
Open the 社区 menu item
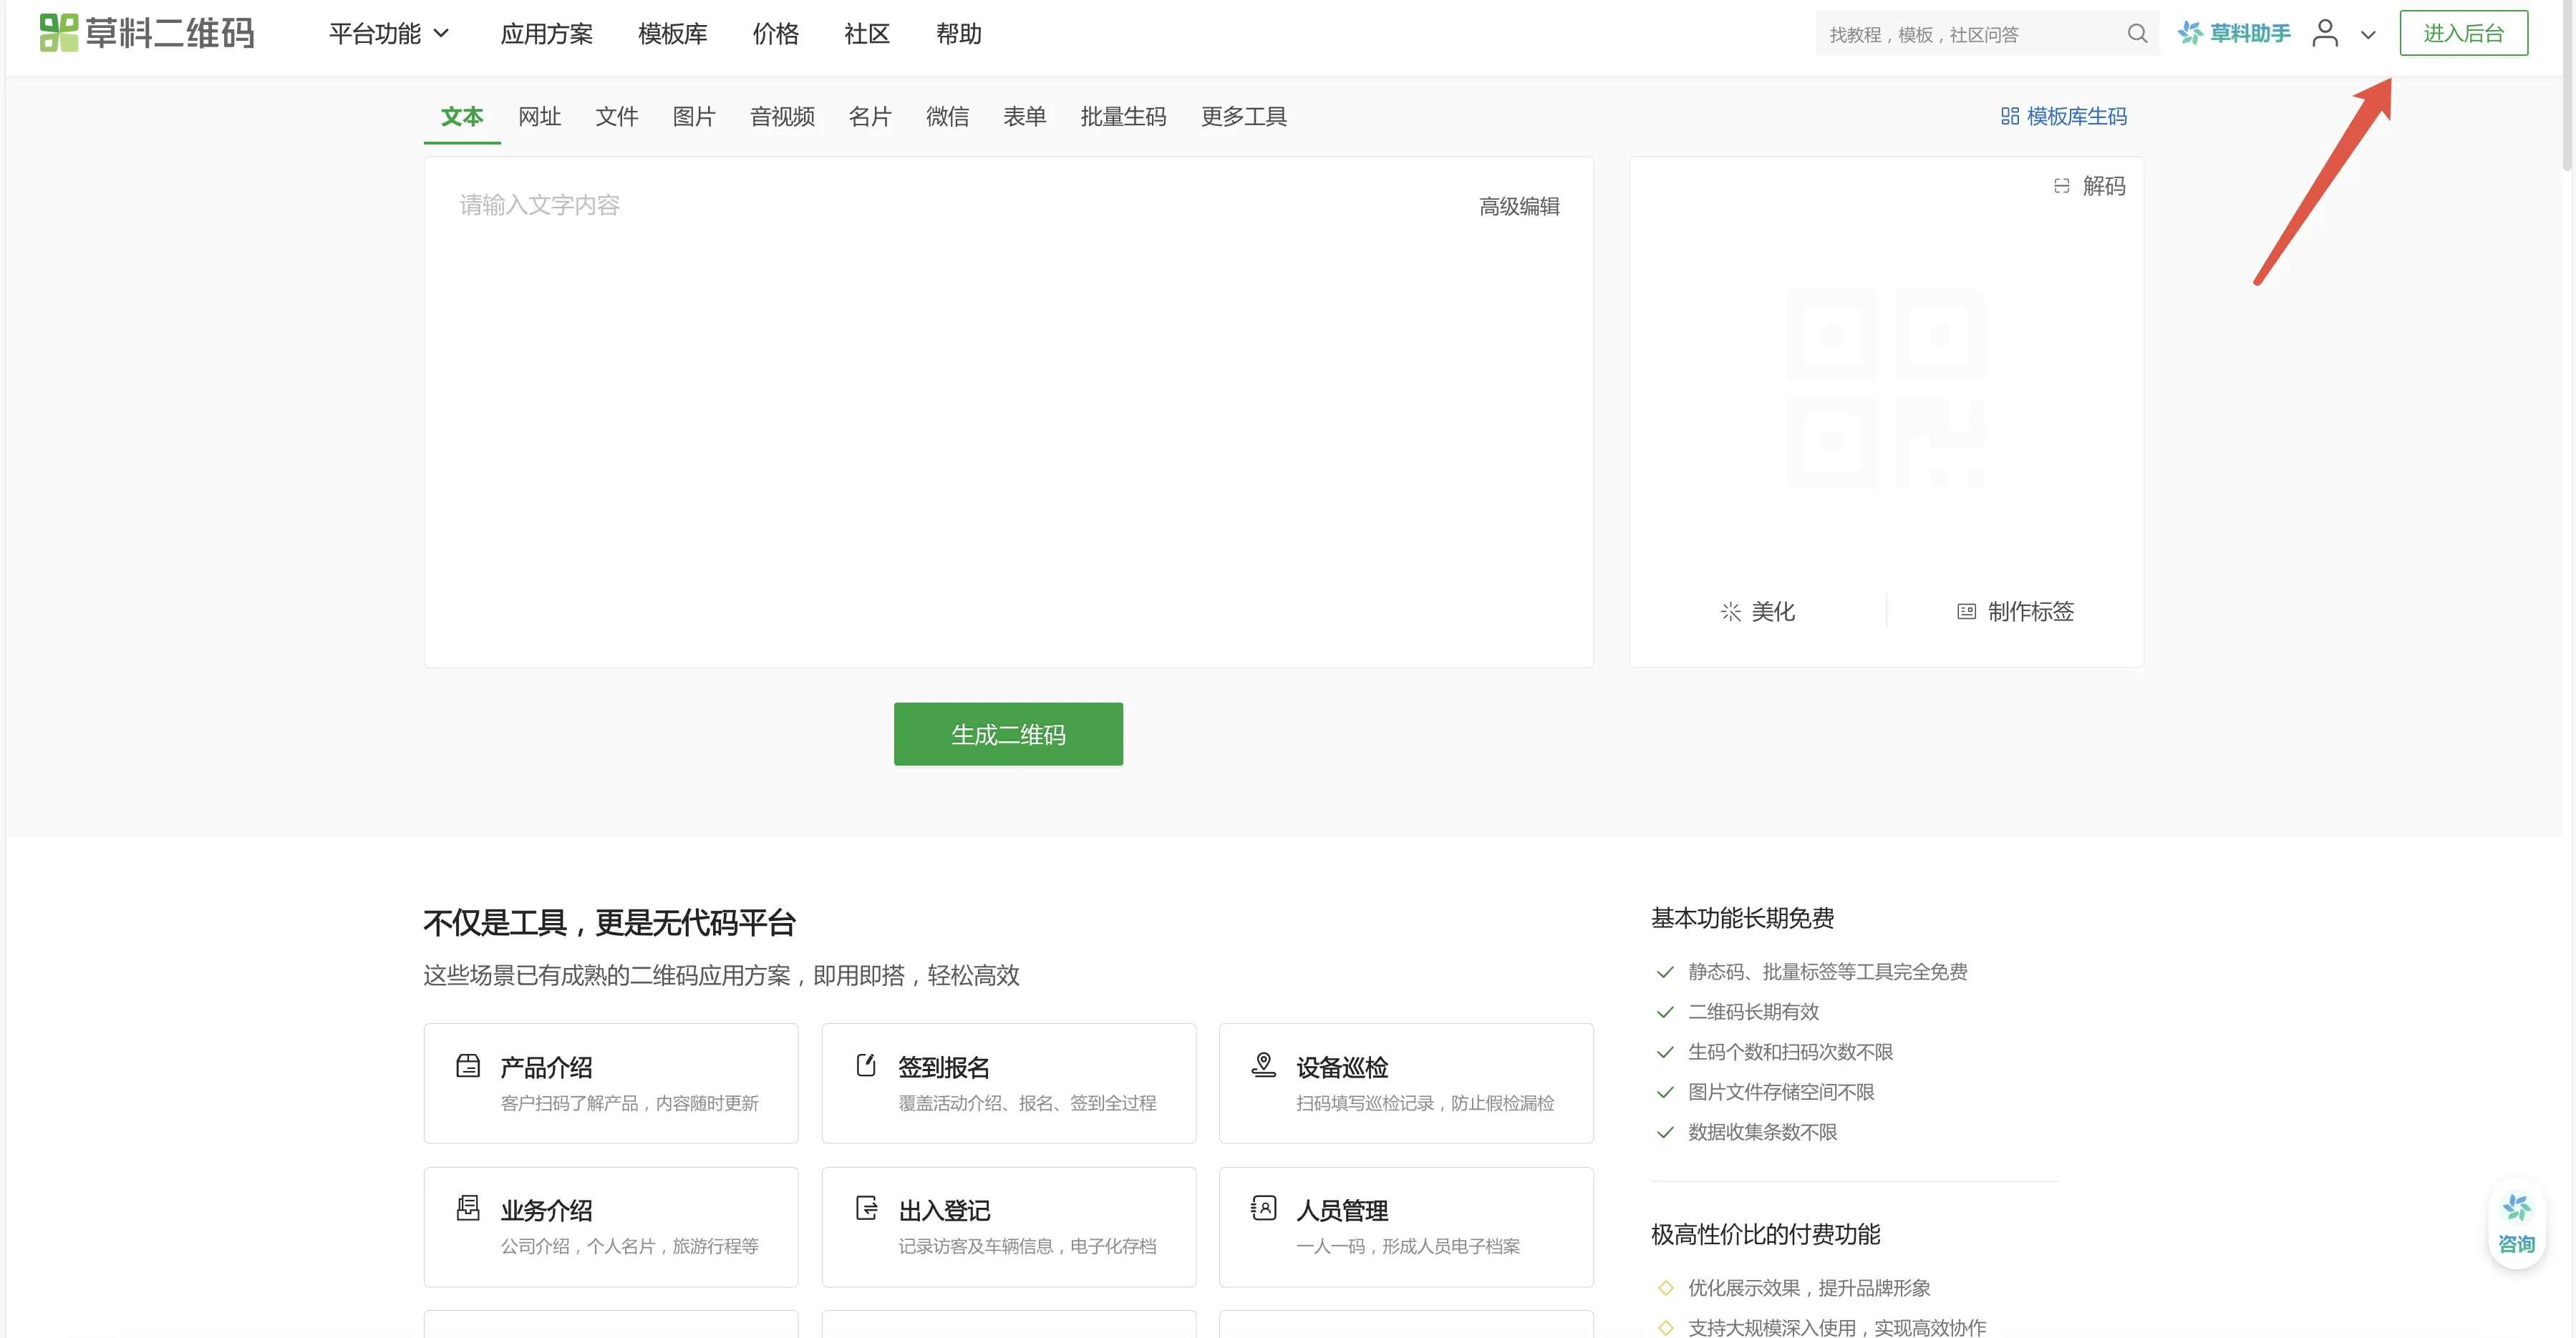867,34
